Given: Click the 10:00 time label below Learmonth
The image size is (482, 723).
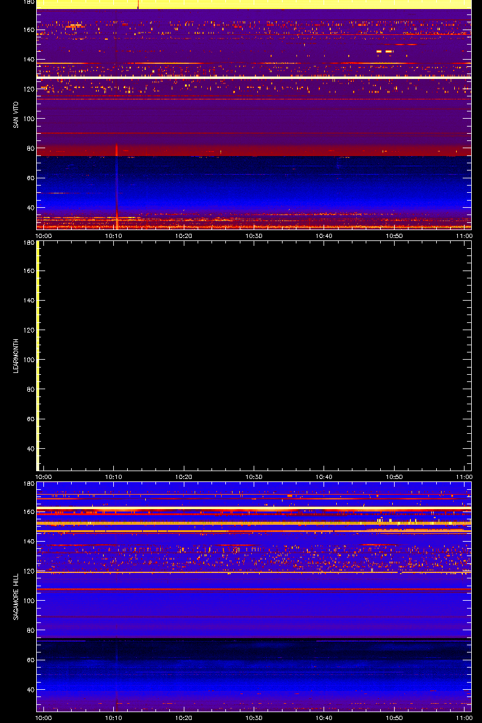Looking at the screenshot, I should 44,477.
